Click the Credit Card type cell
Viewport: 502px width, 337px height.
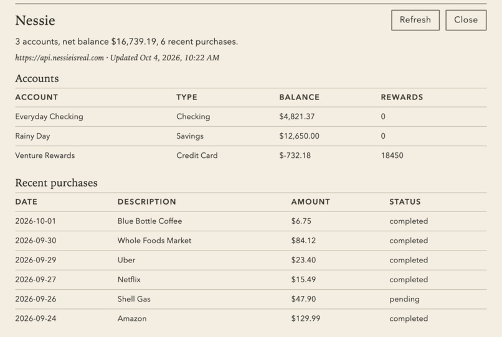click(197, 155)
